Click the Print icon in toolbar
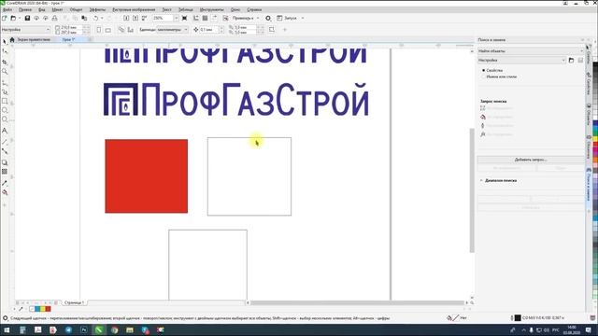The height and width of the screenshot is (336, 598). 54,18
